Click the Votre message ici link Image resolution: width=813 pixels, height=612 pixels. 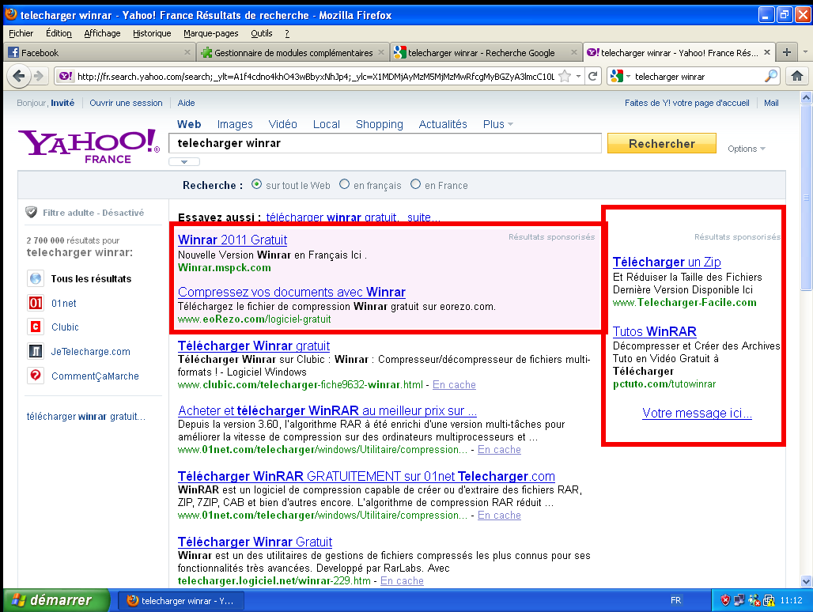point(697,413)
